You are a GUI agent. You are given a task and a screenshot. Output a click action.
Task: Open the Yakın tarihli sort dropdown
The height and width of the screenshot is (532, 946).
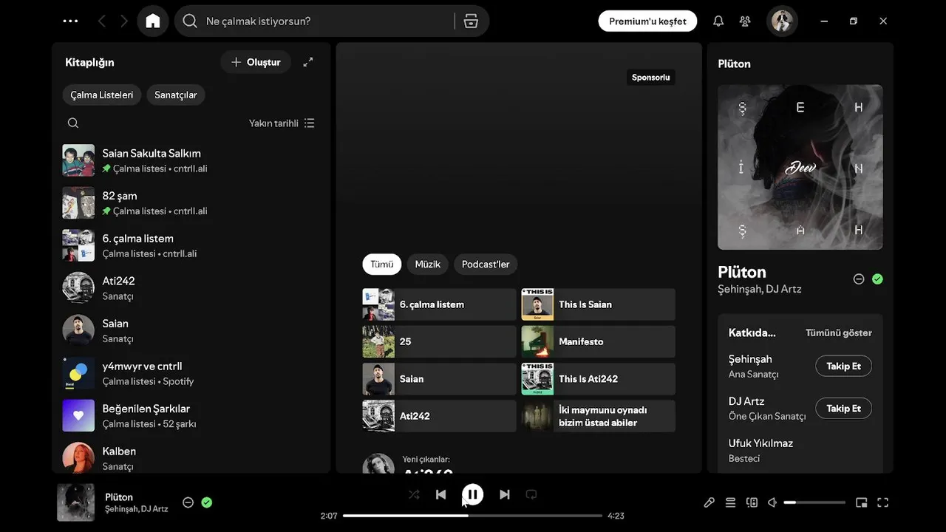[282, 123]
